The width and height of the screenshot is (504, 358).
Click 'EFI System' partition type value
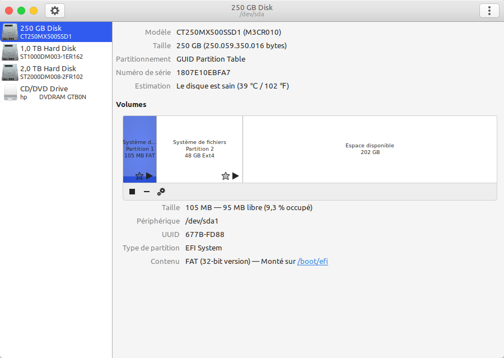click(x=203, y=248)
